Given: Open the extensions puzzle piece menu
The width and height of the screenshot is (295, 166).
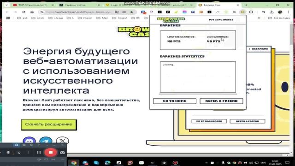Looking at the screenshot, I should [x=251, y=12].
